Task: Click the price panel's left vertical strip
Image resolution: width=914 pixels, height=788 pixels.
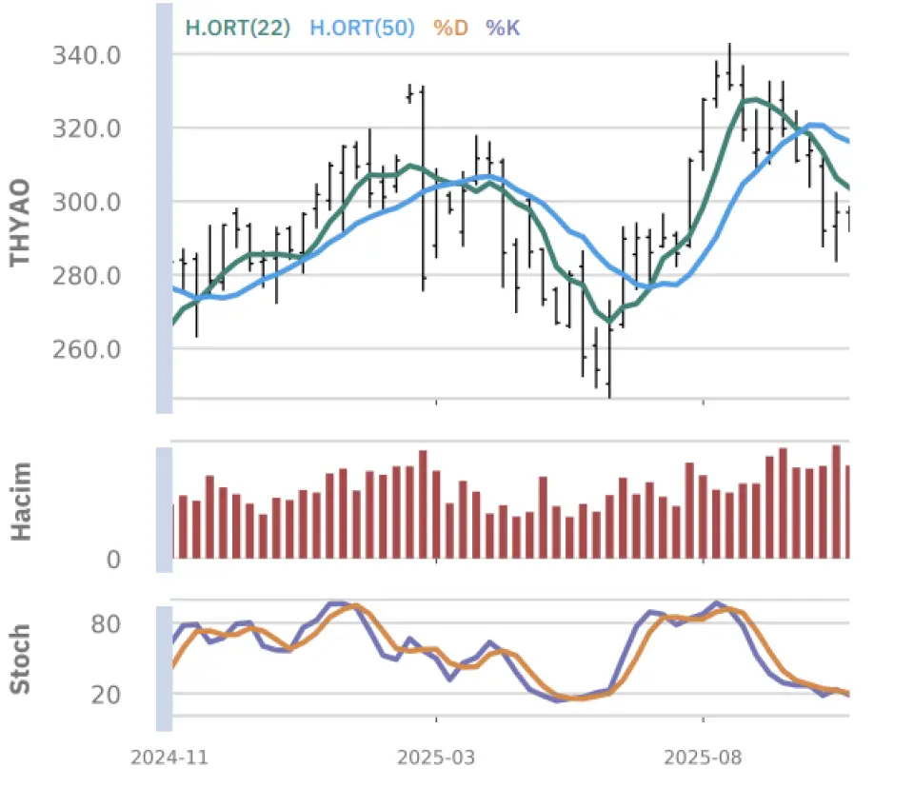Action: pyautogui.click(x=164, y=207)
